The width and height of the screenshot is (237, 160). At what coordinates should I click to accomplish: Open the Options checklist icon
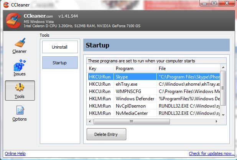click(20, 110)
